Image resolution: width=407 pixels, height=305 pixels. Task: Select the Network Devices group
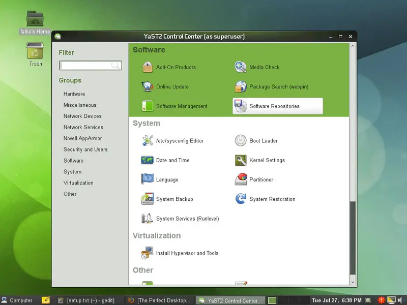(x=82, y=116)
